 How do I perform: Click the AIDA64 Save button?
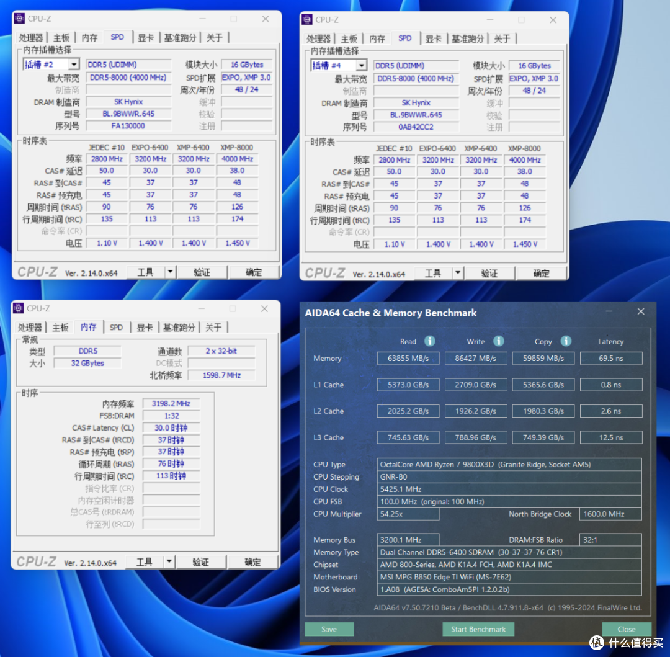pos(329,629)
